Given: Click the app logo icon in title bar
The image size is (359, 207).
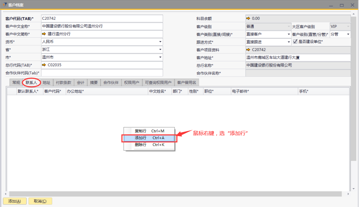Looking at the screenshot, I should 4,5.
